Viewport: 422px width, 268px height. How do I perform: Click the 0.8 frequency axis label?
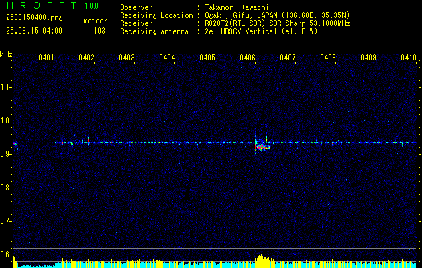tap(5, 188)
